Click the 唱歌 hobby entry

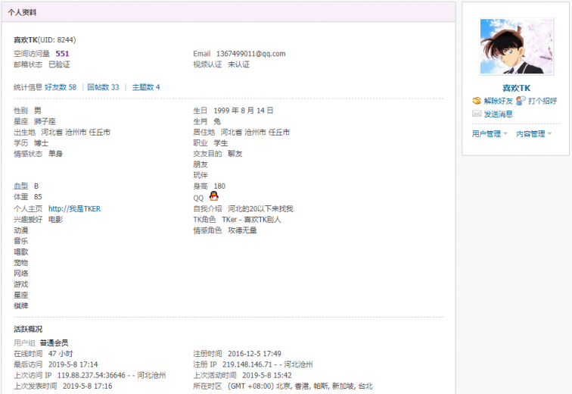(20, 252)
